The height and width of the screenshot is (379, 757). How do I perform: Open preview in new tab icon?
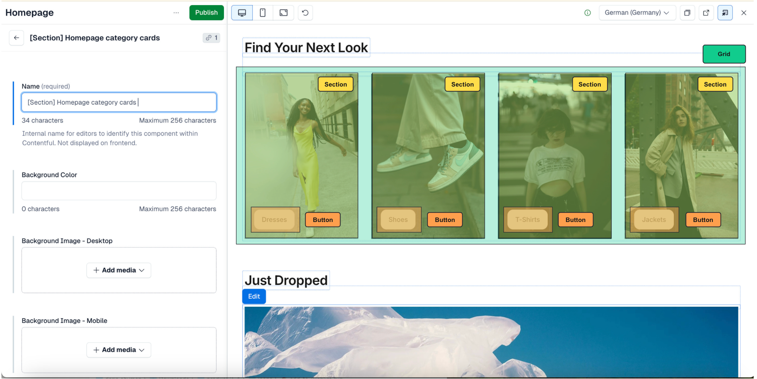(x=706, y=13)
